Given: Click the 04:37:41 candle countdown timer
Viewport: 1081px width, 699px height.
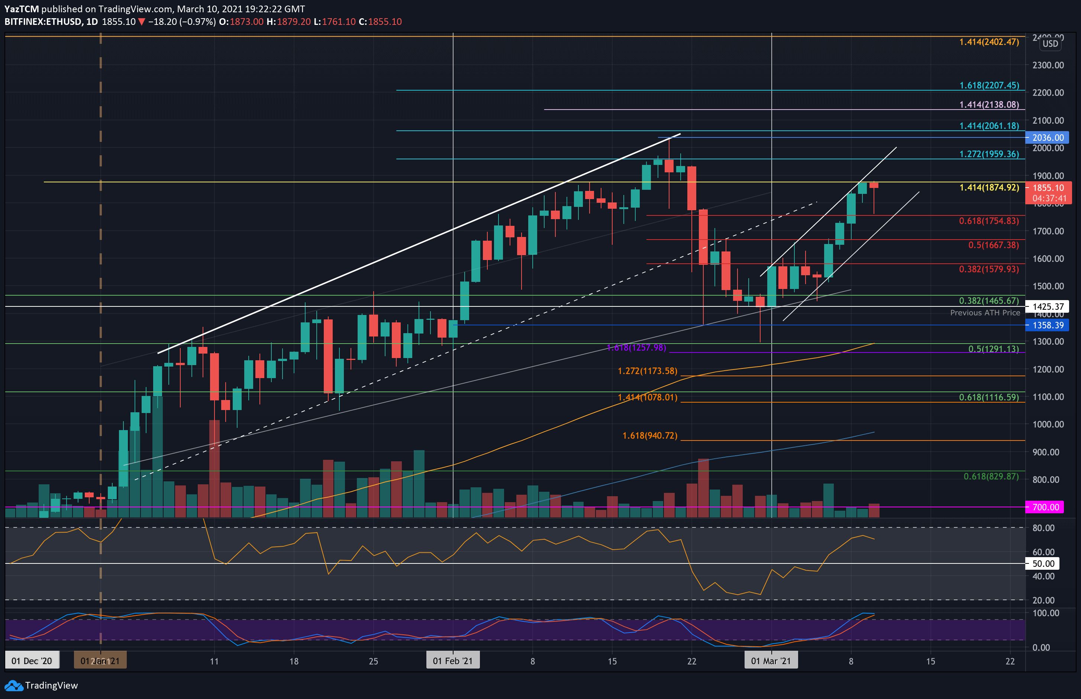Looking at the screenshot, I should coord(1049,198).
